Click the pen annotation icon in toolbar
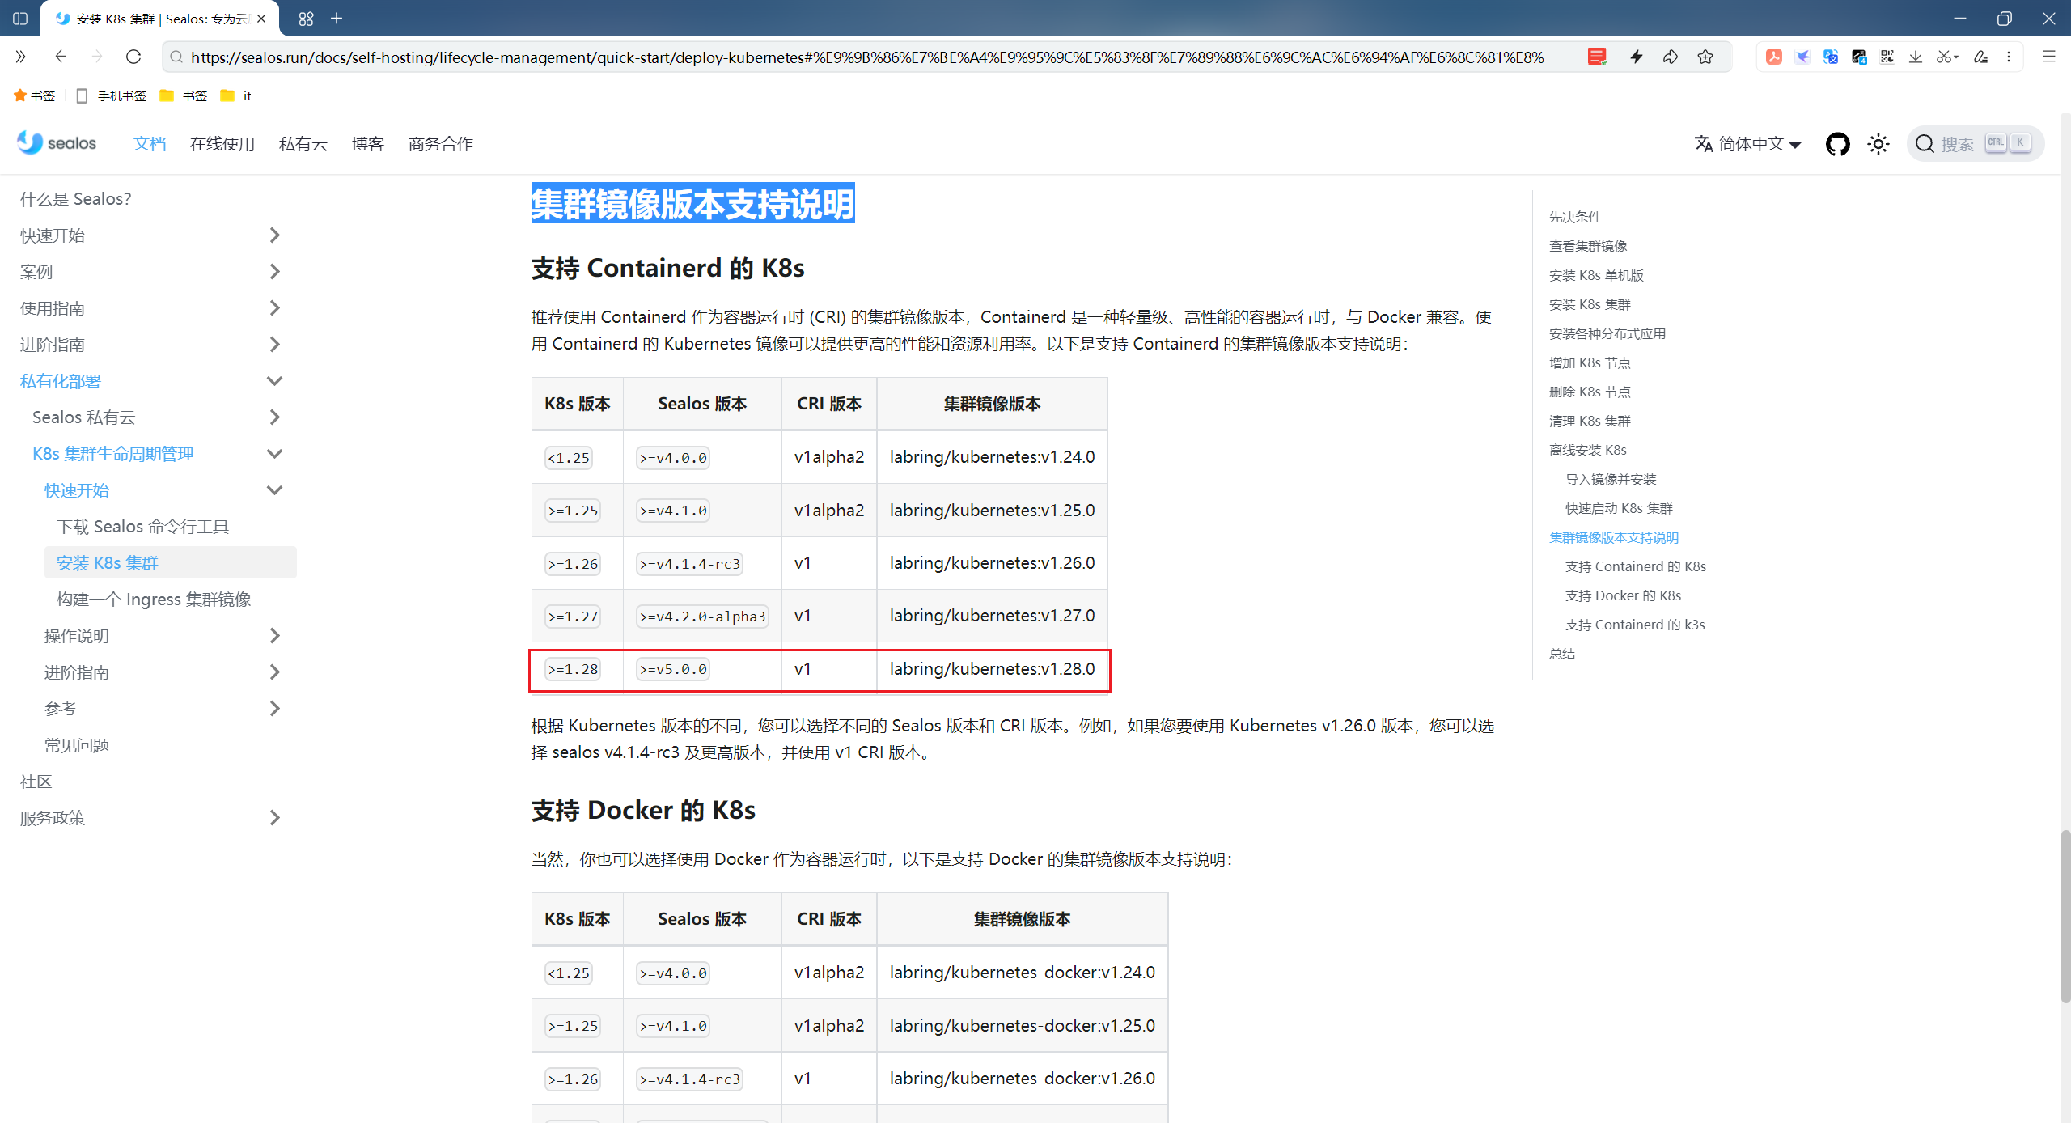 pyautogui.click(x=1980, y=57)
